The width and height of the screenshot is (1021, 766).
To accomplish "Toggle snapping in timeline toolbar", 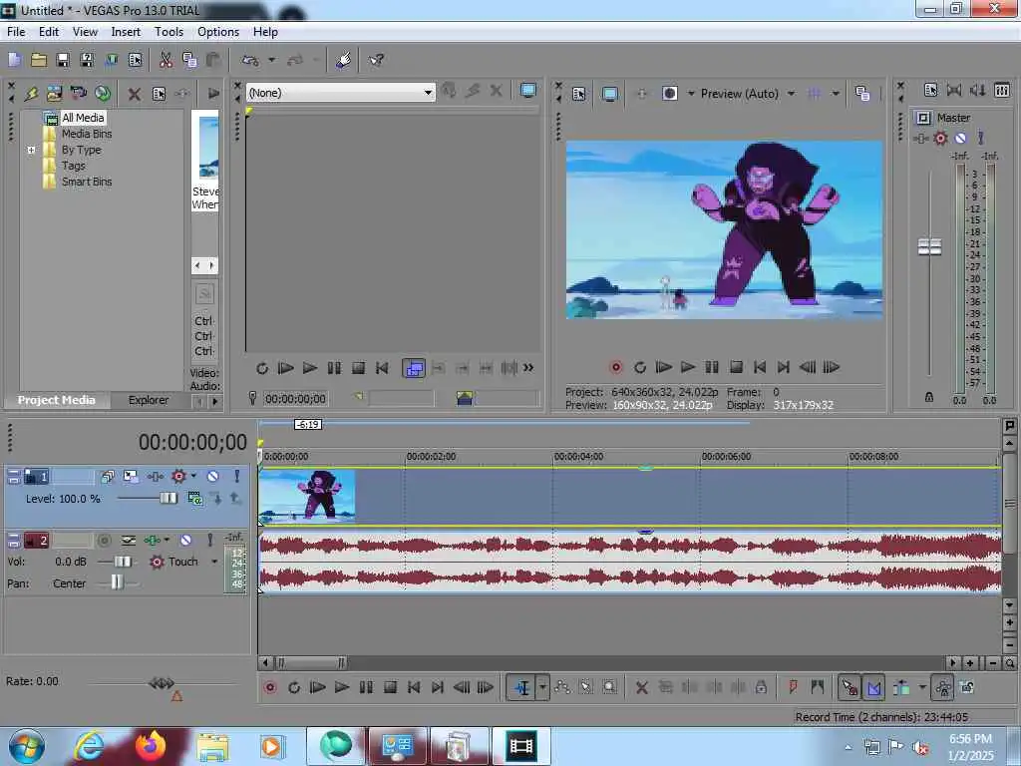I will click(850, 687).
